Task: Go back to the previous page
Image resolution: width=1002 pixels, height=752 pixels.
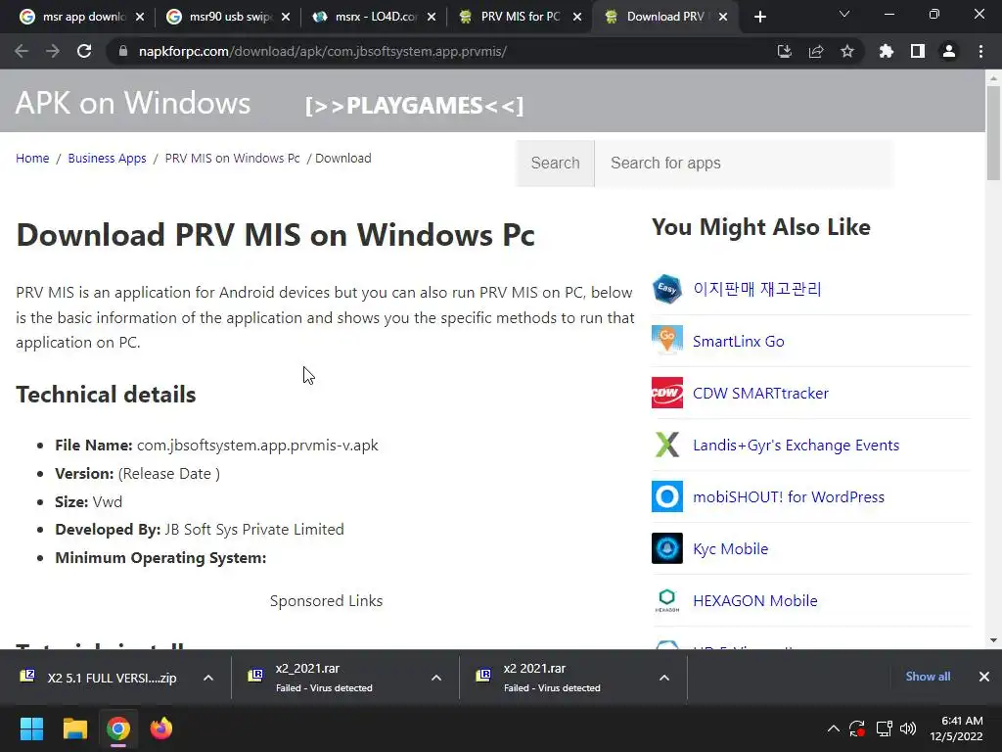Action: [x=22, y=51]
